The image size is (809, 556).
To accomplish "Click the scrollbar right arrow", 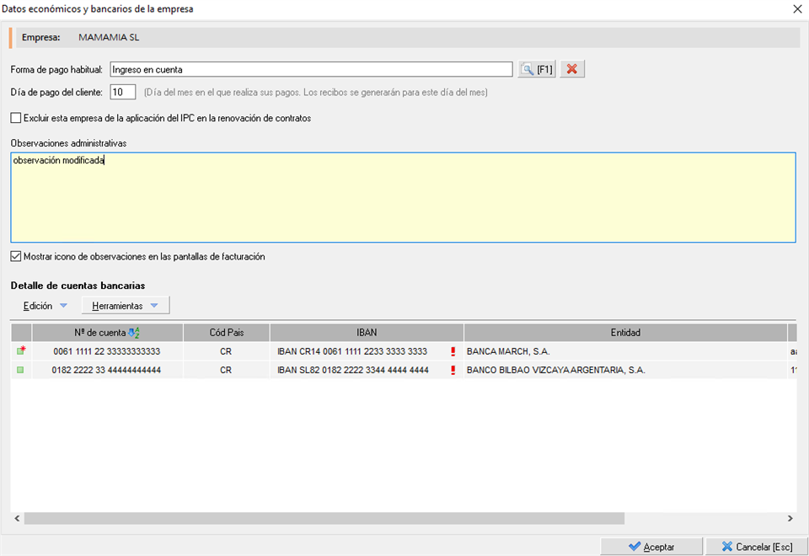I will [790, 519].
